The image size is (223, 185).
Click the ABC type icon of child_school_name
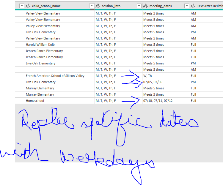tap(28, 6)
